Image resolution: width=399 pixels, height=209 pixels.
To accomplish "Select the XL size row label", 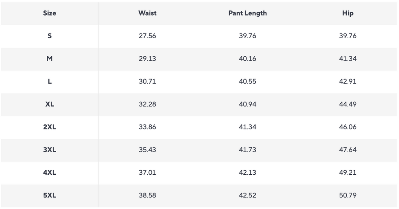I will click(x=49, y=104).
